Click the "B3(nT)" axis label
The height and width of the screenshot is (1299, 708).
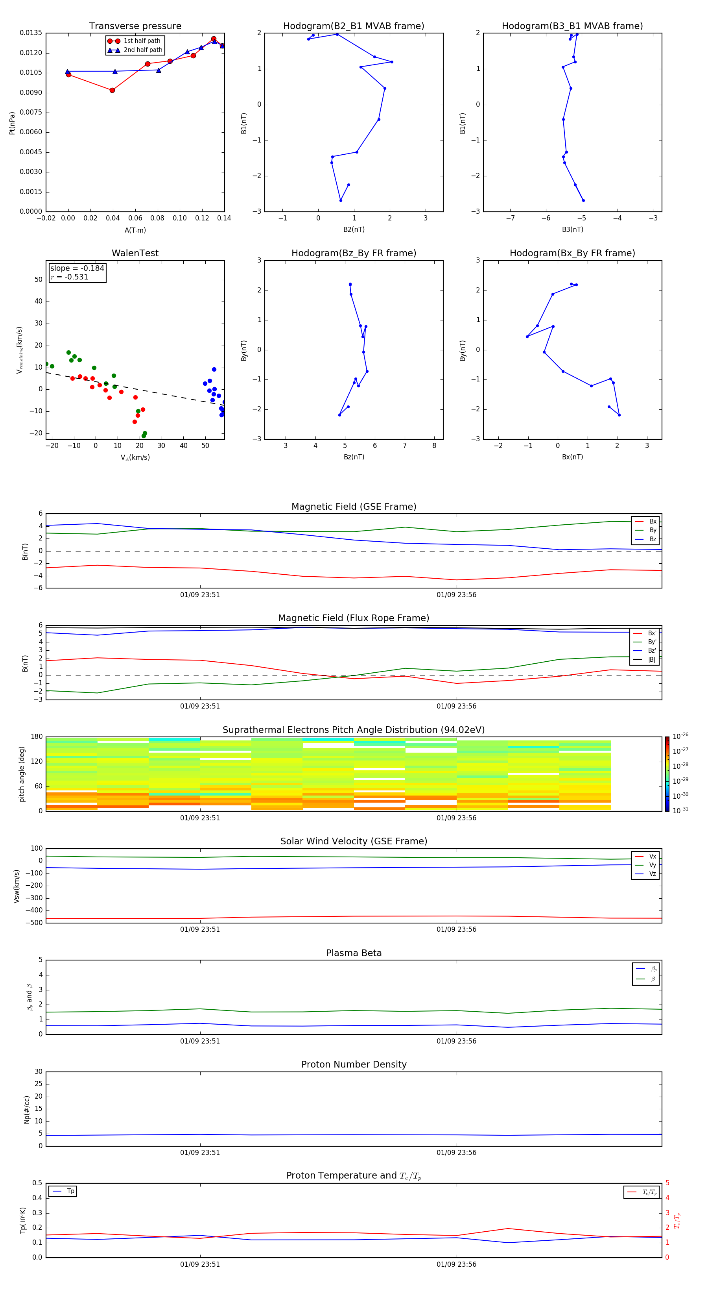pos(572,229)
